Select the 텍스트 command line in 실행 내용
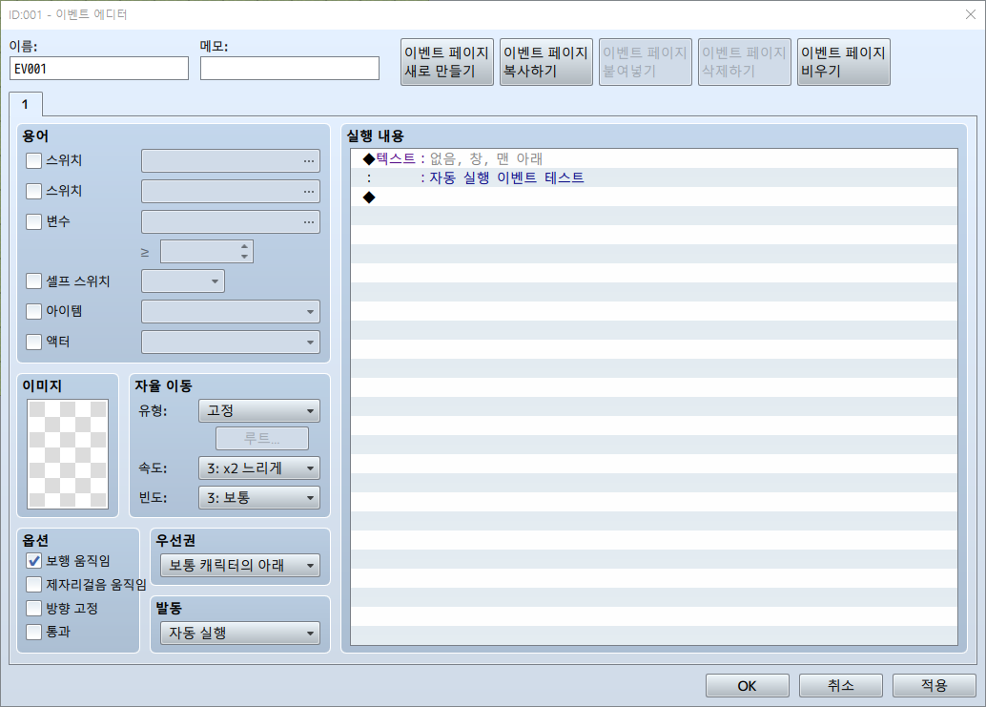The image size is (986, 707). pyautogui.click(x=654, y=158)
